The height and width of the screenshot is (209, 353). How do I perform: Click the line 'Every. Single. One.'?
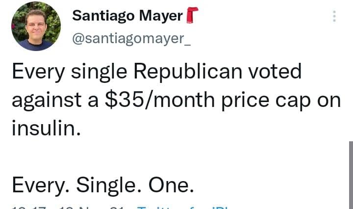(x=103, y=185)
